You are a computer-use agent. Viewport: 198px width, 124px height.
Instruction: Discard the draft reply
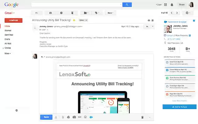[x=142, y=117]
